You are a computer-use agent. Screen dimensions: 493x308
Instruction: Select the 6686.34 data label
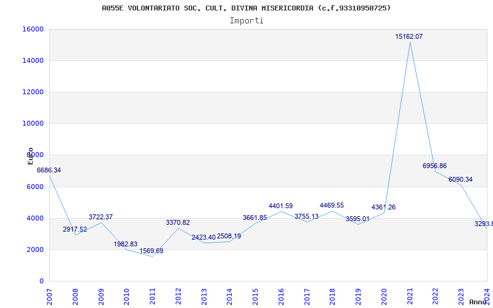click(x=49, y=170)
